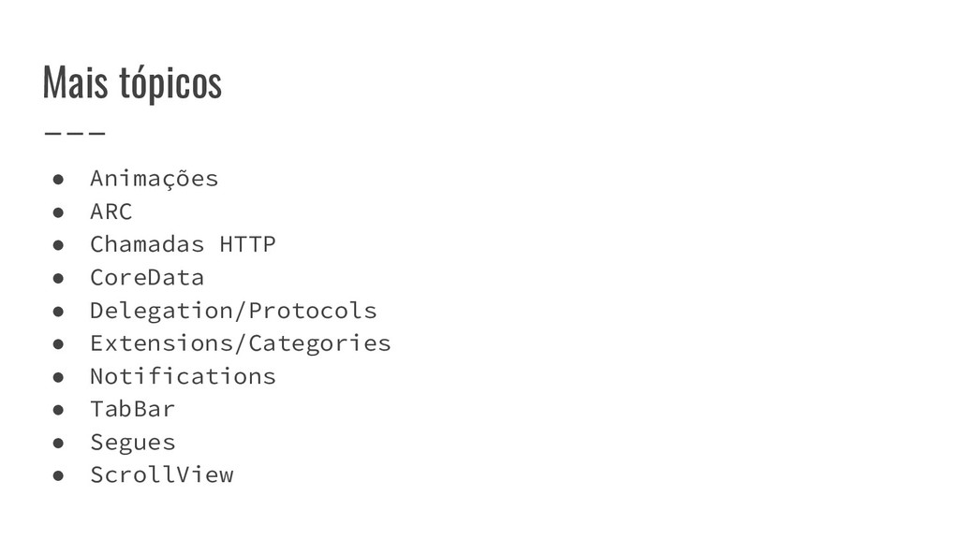Screen dimensions: 959x539
Task: Click the bullet dot beside 'ScrollView'
Action: (x=58, y=475)
